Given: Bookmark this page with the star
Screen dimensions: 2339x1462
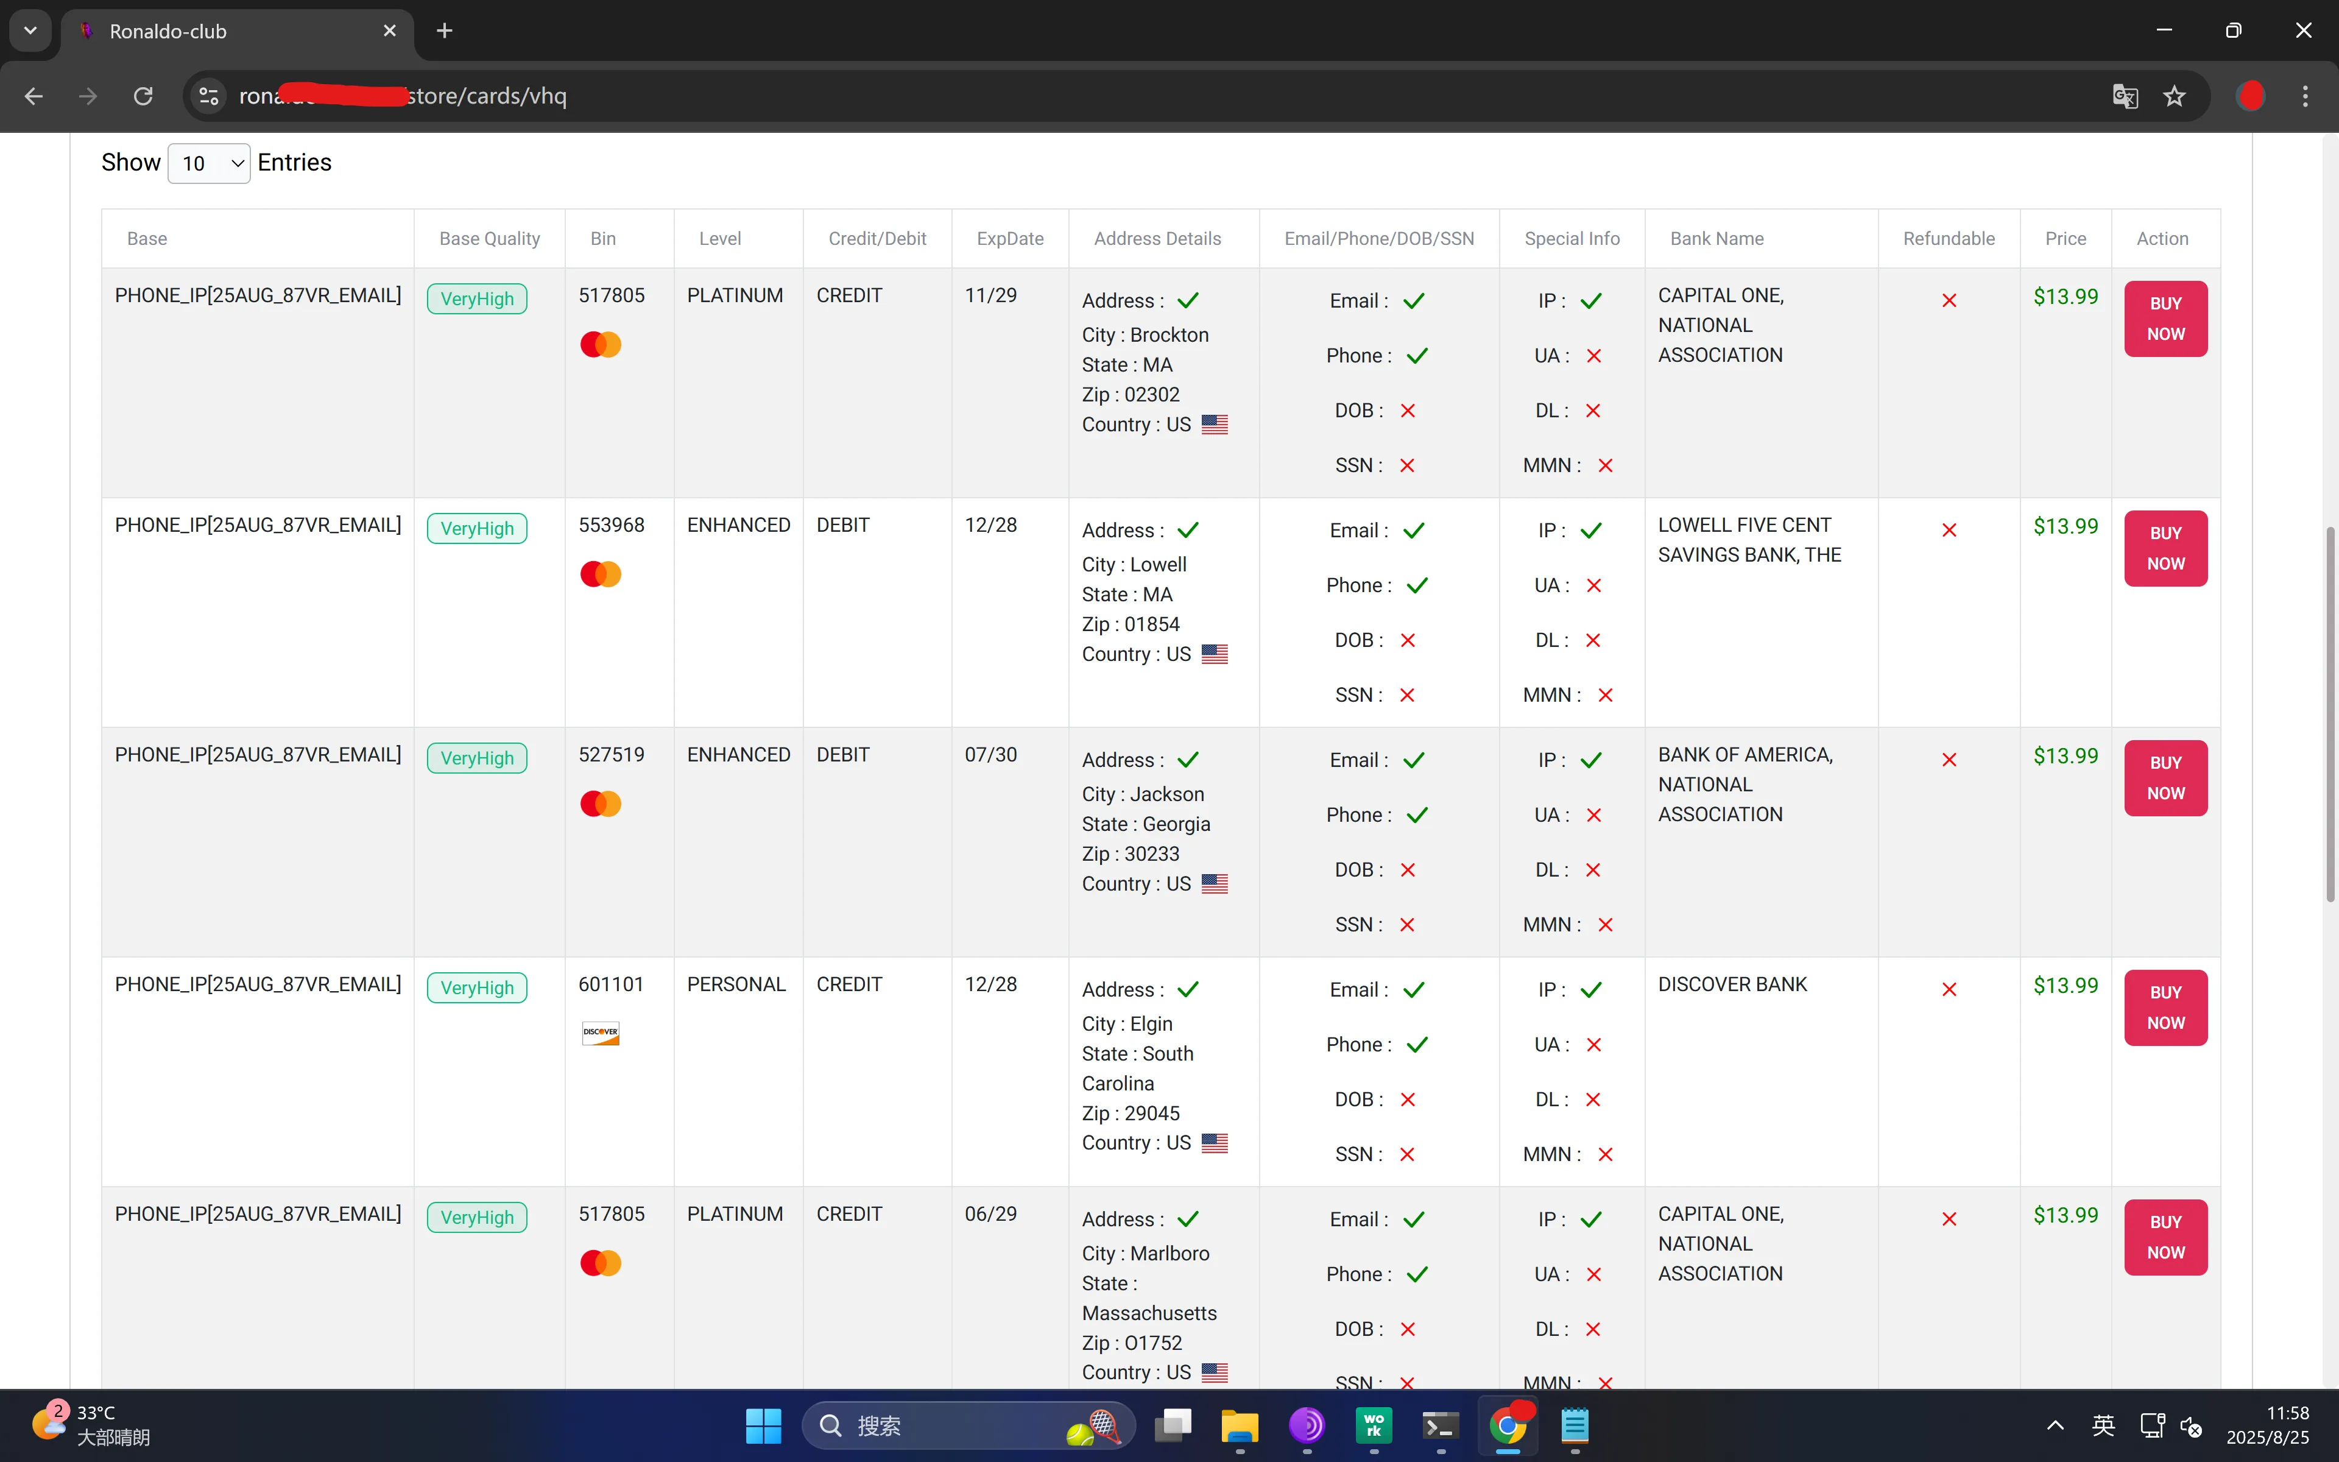Looking at the screenshot, I should [2174, 96].
